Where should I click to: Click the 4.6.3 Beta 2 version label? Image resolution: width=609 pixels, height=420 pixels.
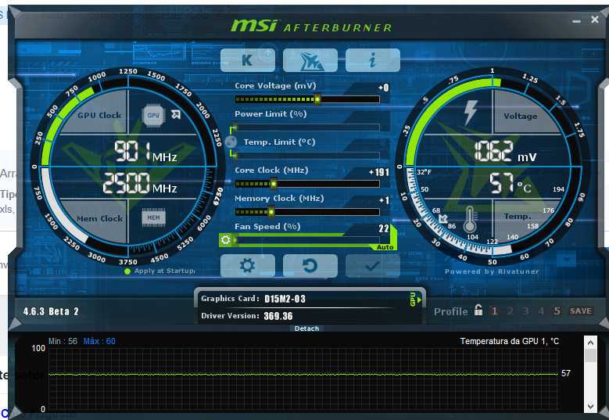tap(51, 311)
